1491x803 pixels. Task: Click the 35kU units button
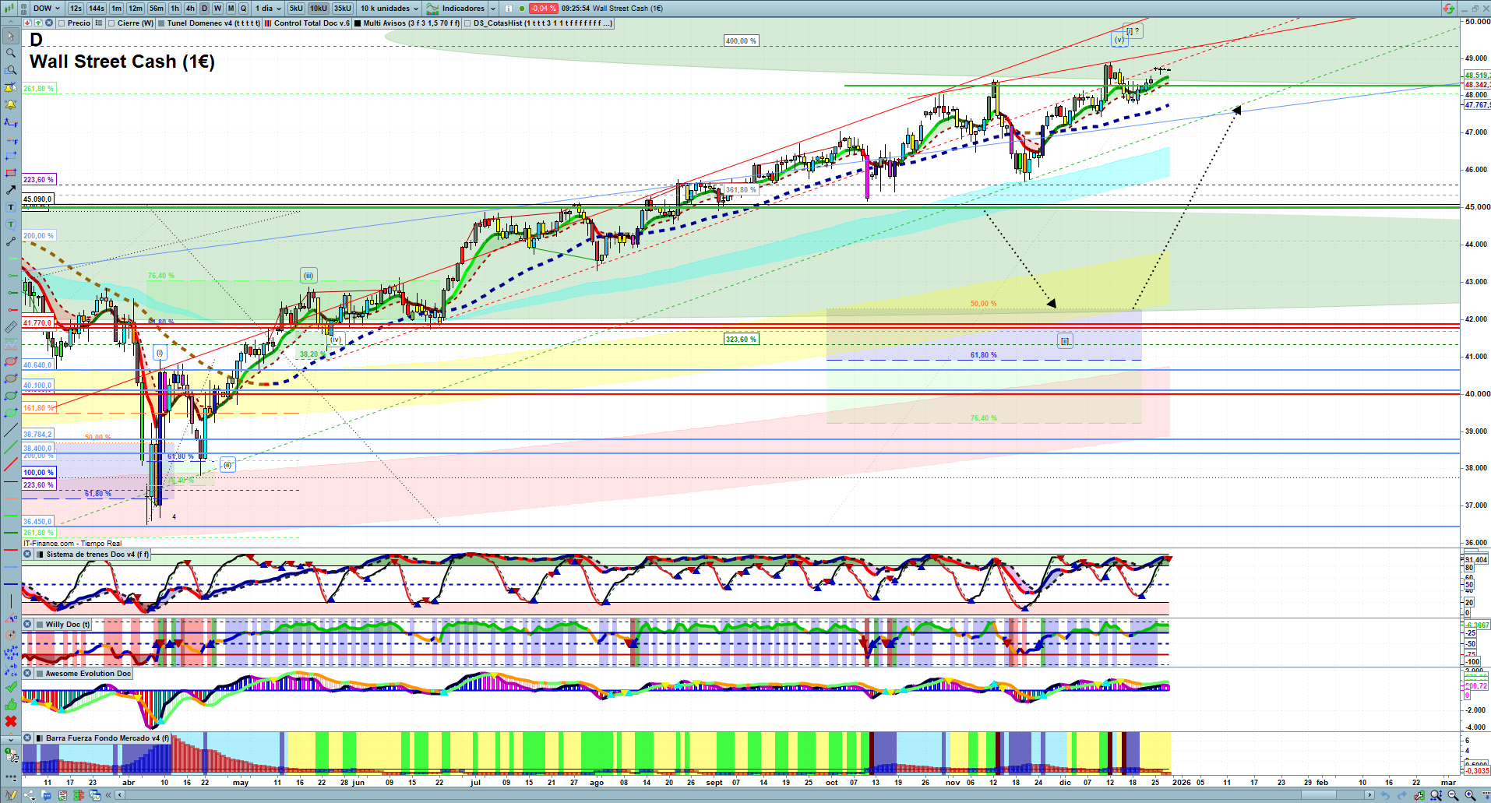click(343, 9)
